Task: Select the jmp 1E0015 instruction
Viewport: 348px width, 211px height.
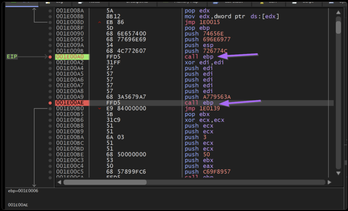Action: click(202, 22)
